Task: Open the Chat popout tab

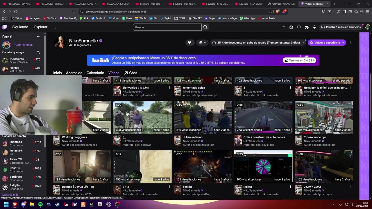Action: (130, 73)
